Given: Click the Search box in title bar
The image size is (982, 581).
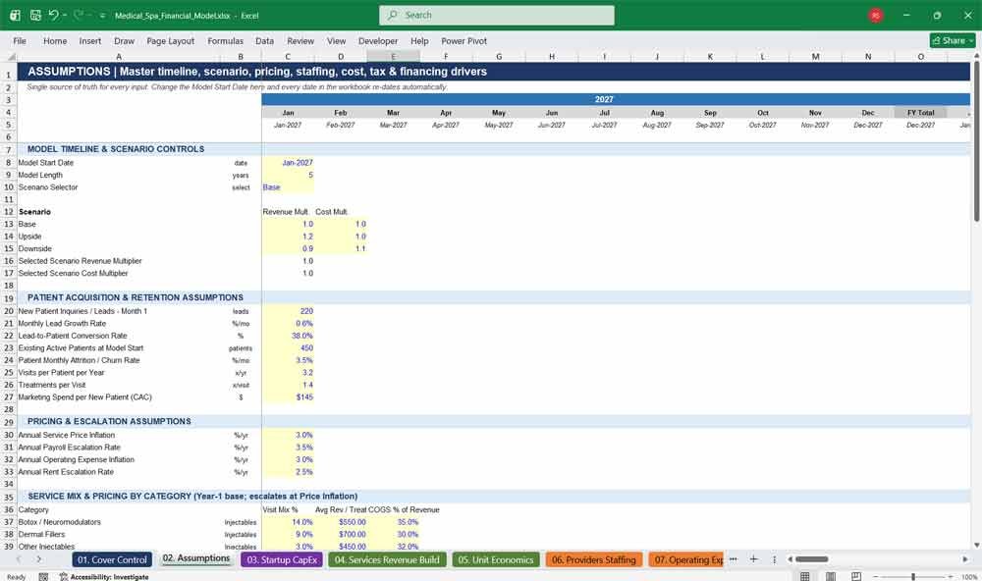Looking at the screenshot, I should [x=497, y=15].
